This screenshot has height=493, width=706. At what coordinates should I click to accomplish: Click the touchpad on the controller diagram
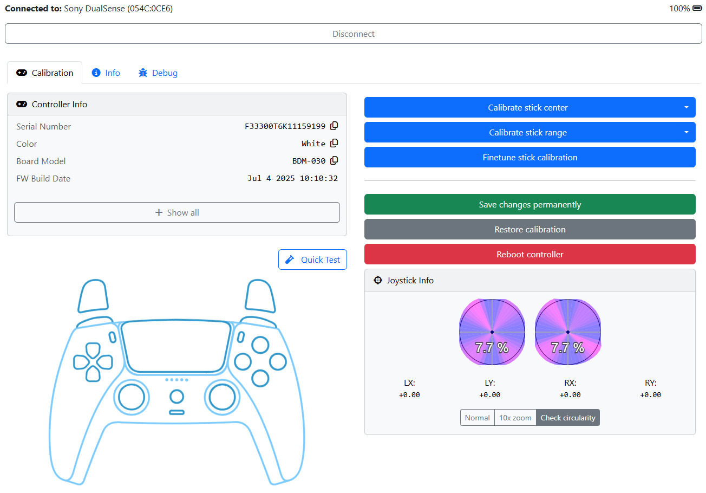176,346
